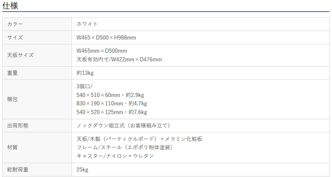Click the 25kg total load capacity value

(x=83, y=170)
